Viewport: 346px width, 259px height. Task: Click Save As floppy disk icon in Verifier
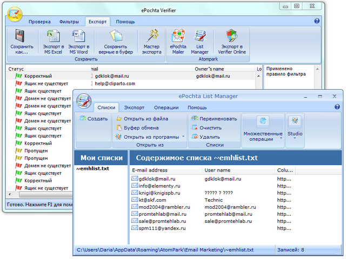(20, 36)
